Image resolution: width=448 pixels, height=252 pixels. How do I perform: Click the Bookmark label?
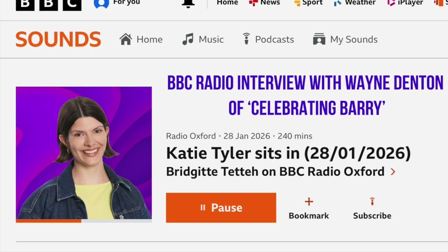pos(309,216)
